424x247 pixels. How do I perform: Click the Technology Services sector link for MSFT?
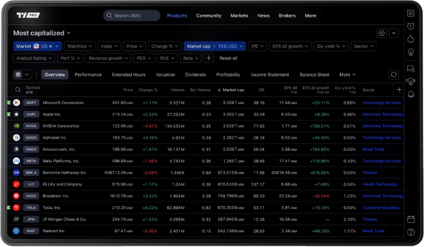coord(382,103)
